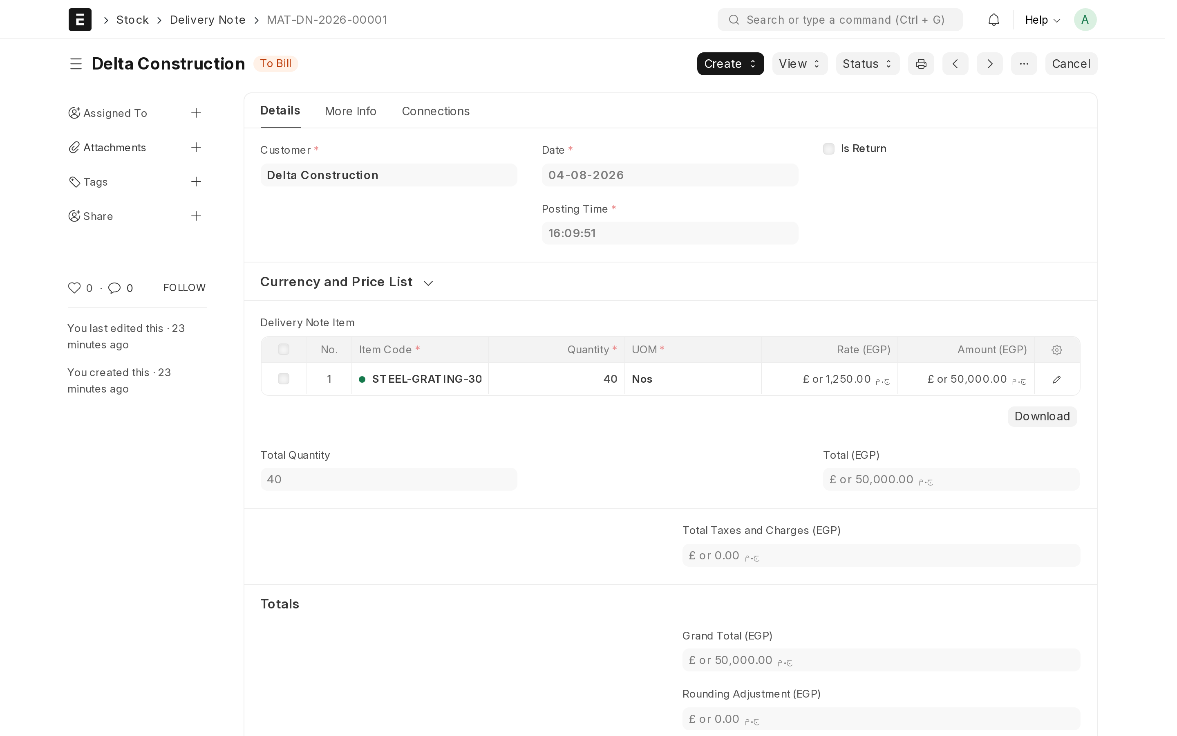Like the document with the heart icon
The image size is (1177, 736).
click(74, 288)
